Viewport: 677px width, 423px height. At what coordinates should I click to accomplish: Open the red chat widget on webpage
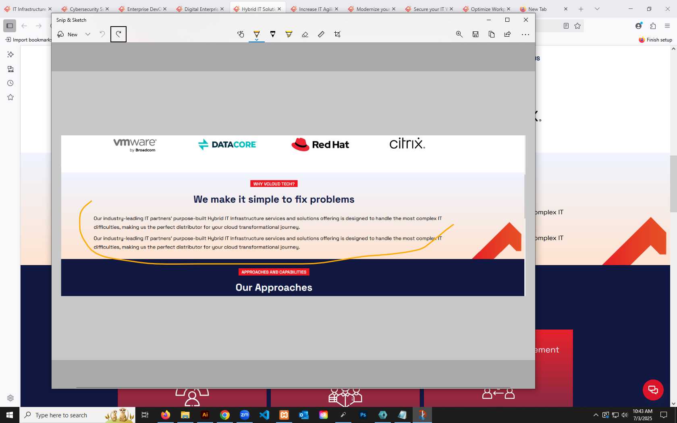tap(653, 390)
